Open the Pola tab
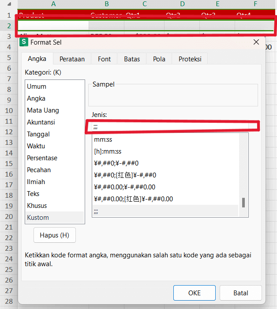277x309 pixels. tap(159, 59)
